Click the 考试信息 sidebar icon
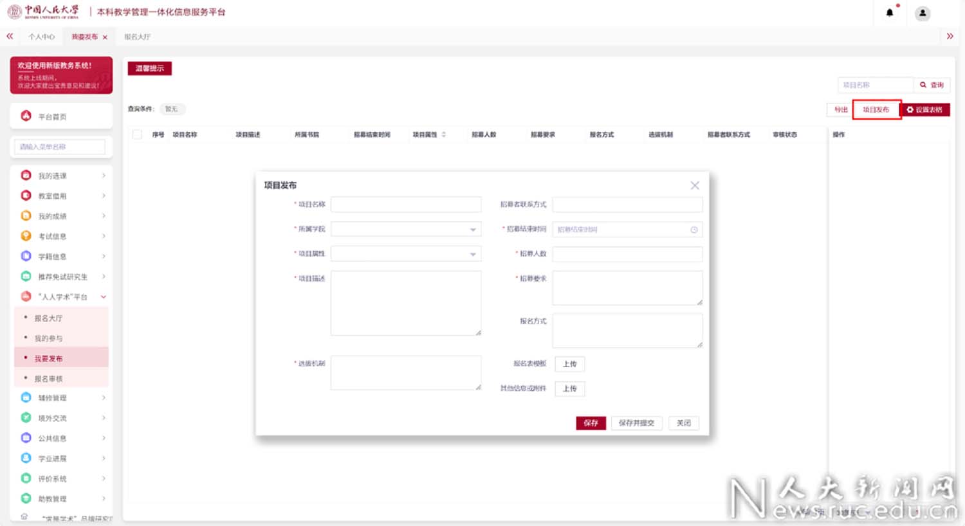This screenshot has height=526, width=965. 26,236
